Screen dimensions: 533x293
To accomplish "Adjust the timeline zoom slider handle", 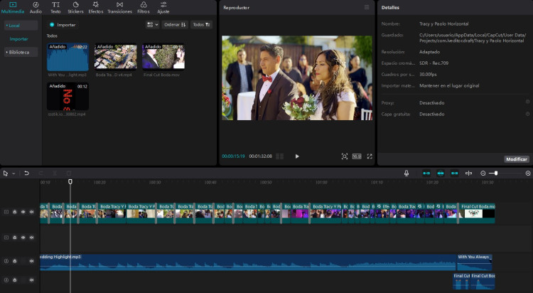I will [x=496, y=174].
